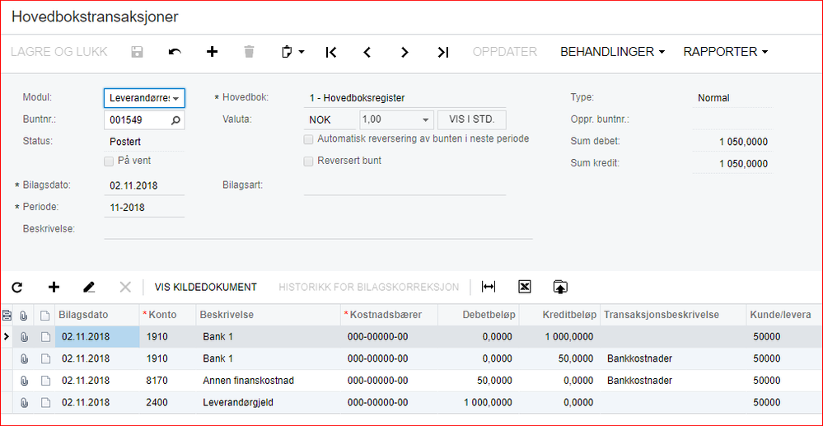Viewport: 823px width, 426px height.
Task: Toggle the På vent checkbox
Action: click(x=109, y=162)
